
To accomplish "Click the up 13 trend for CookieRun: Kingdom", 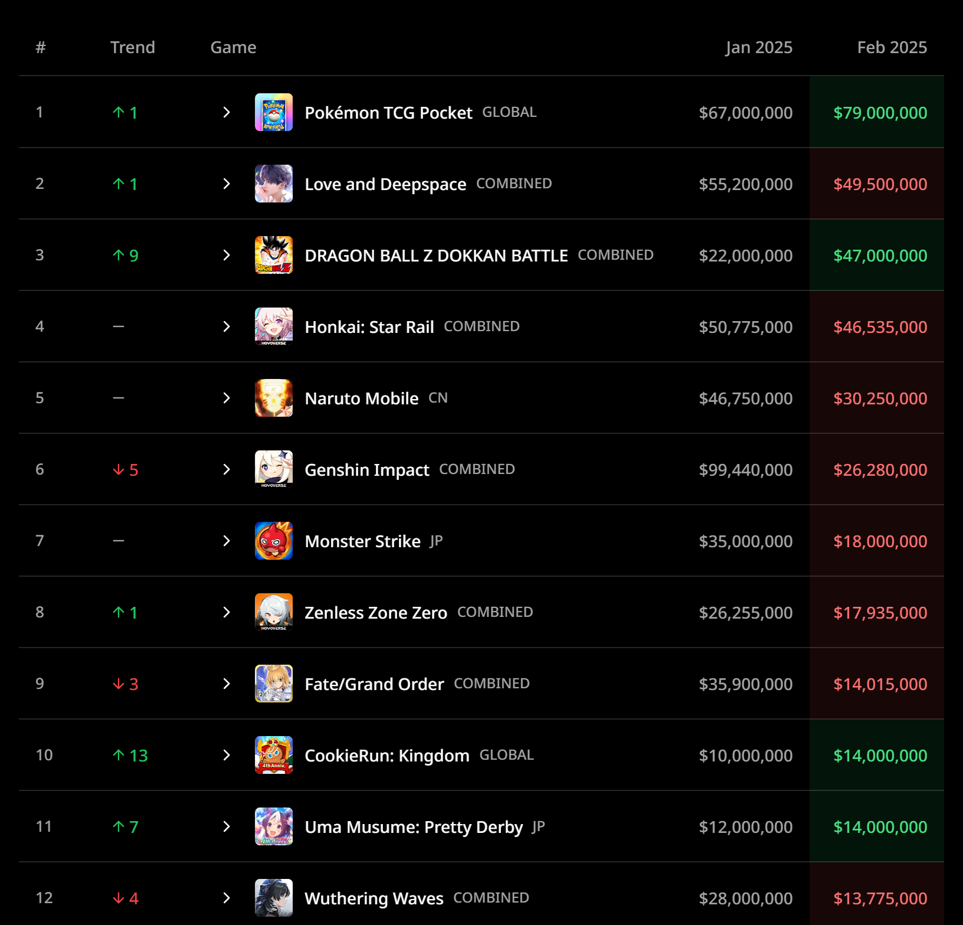I will click(x=130, y=756).
